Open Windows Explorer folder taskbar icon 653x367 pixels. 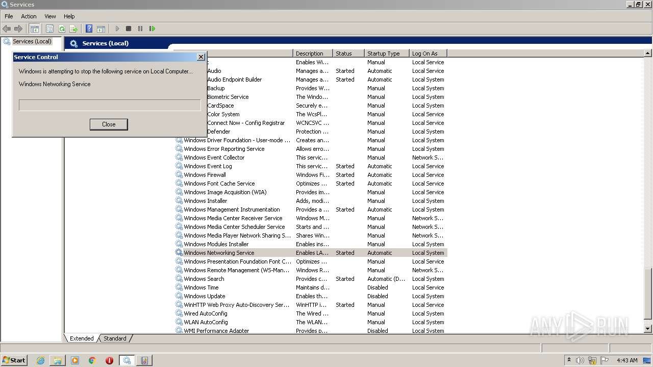(x=58, y=360)
